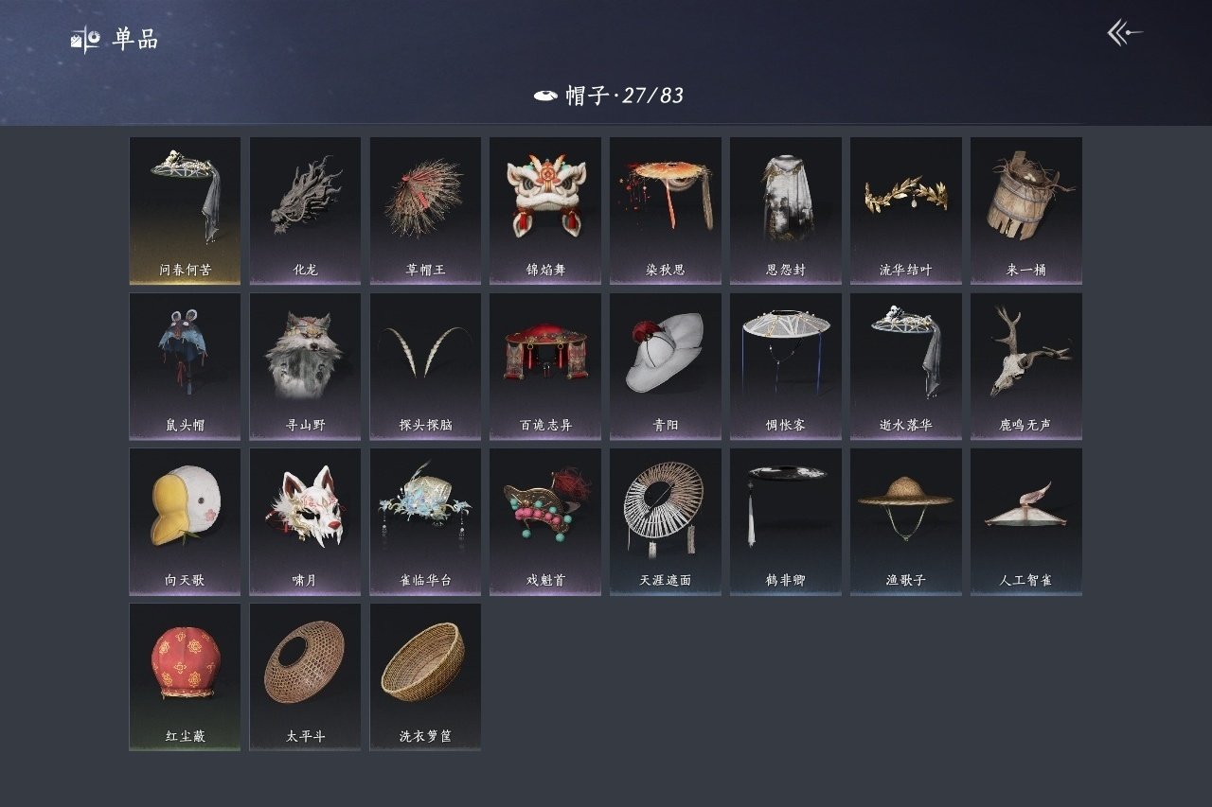Viewport: 1212px width, 807px height.
Task: Choose the 鼠头帽 mouse head hat
Action: pos(185,366)
